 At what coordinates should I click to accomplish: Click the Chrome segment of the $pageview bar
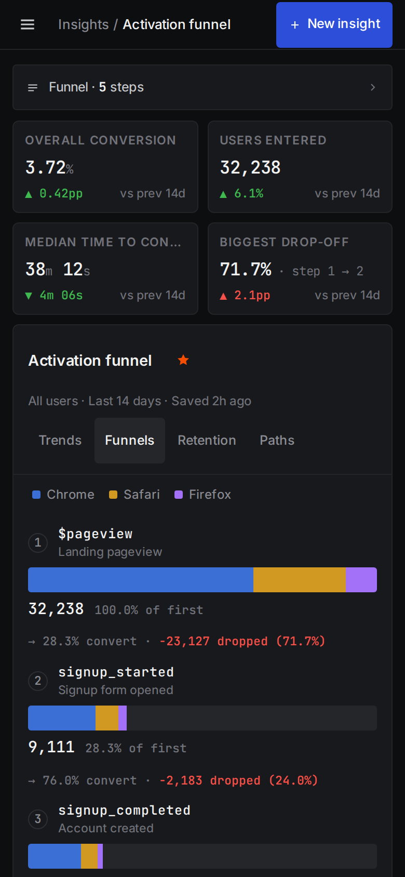[x=141, y=580]
